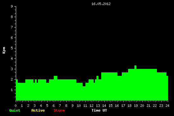Image resolution: width=174 pixels, height=116 pixels.
Task: Click the lowest bar near hour 11
Action: tap(84, 93)
